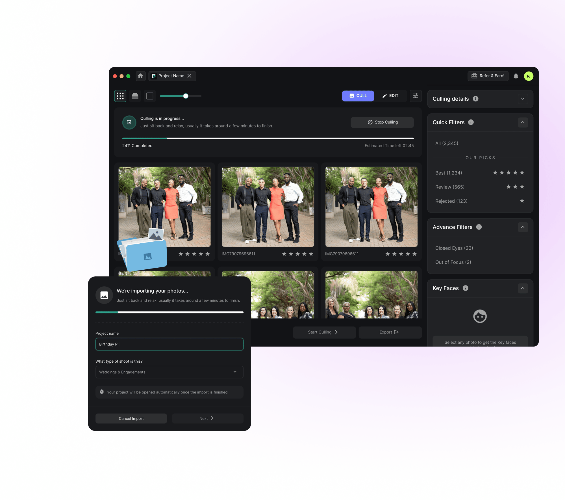Open notifications bell
The image size is (565, 500).
click(x=516, y=76)
